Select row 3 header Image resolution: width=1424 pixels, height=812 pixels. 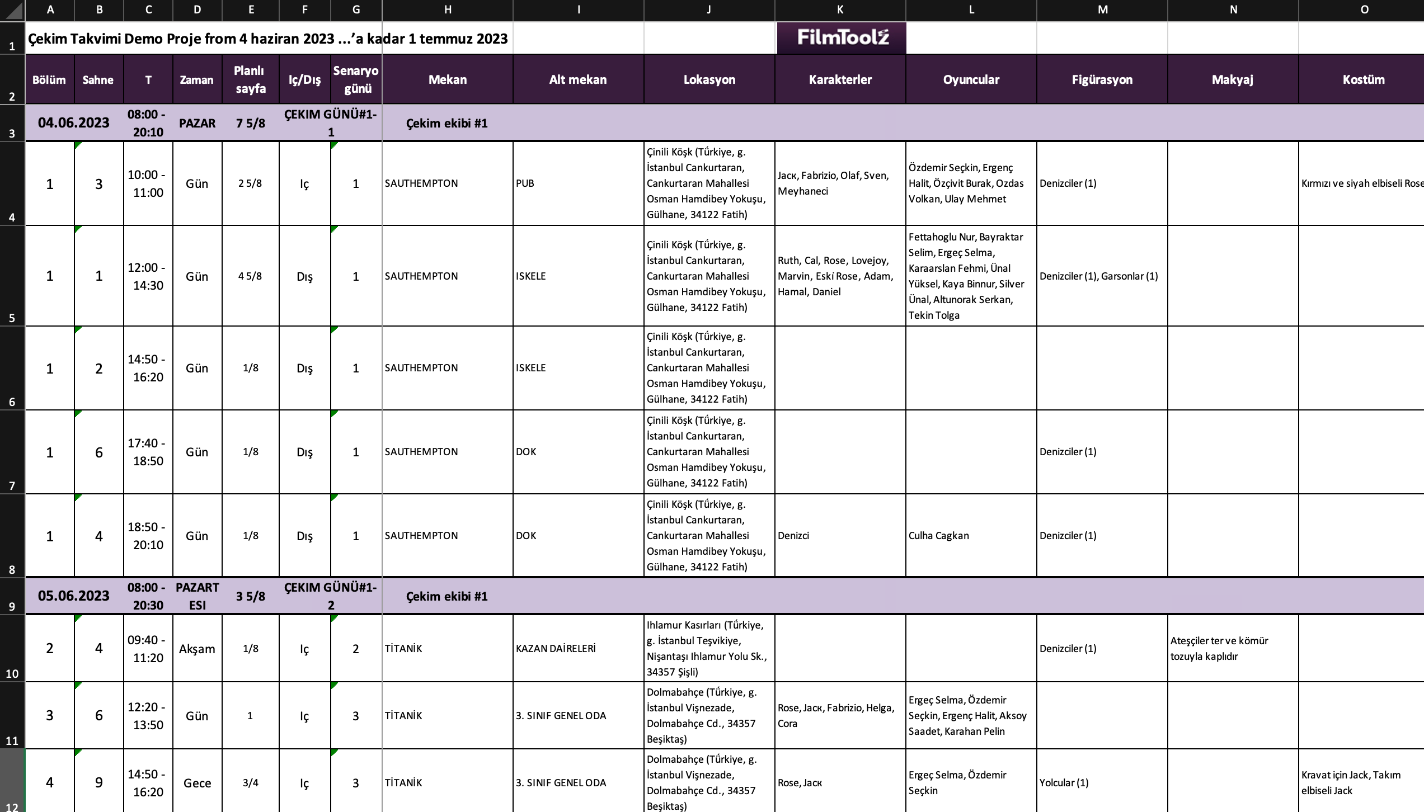(12, 122)
